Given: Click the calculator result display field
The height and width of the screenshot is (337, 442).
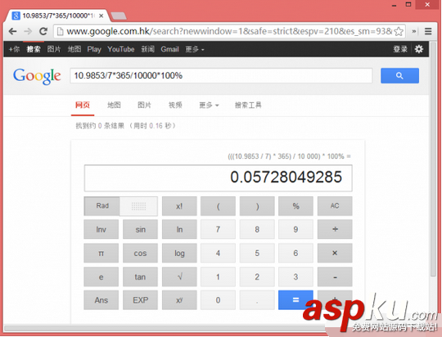Looking at the screenshot, I should [219, 178].
